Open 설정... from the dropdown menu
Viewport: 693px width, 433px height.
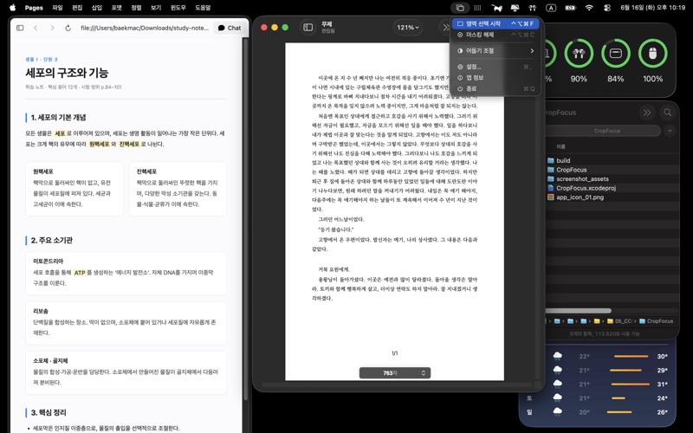click(495, 67)
